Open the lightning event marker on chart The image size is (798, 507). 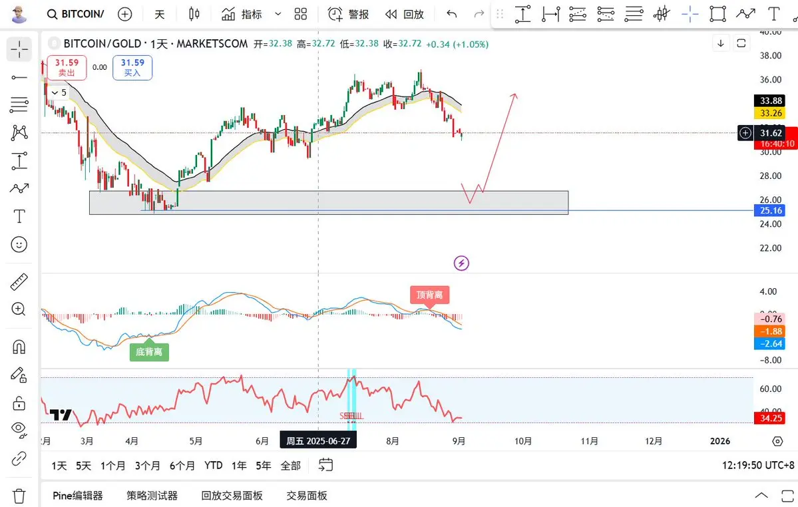(461, 263)
